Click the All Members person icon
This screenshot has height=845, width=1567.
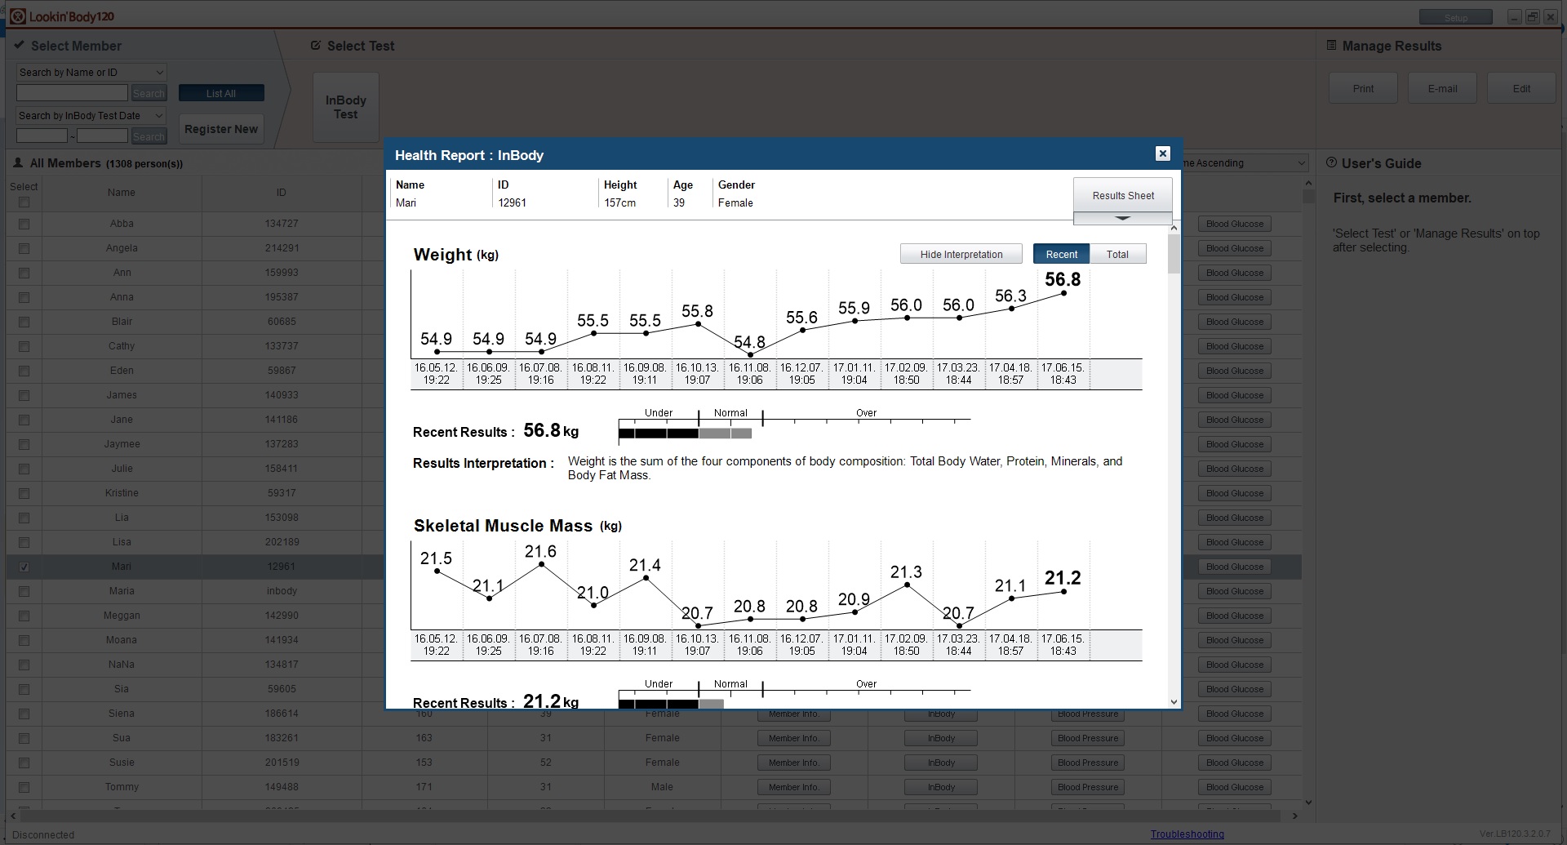tap(18, 163)
